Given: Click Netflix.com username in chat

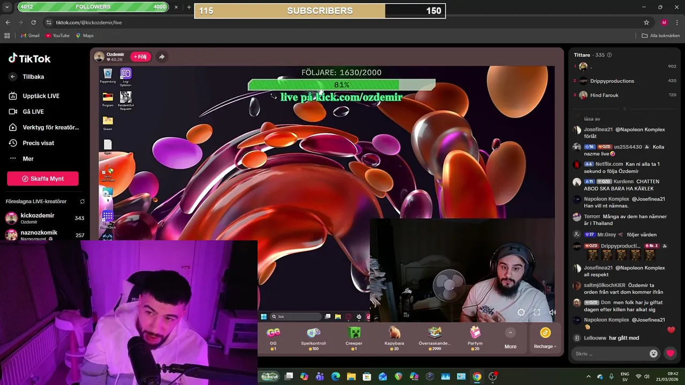Looking at the screenshot, I should coord(609,164).
